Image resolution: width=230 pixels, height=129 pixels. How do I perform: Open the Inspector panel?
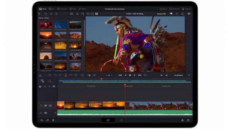186,9
